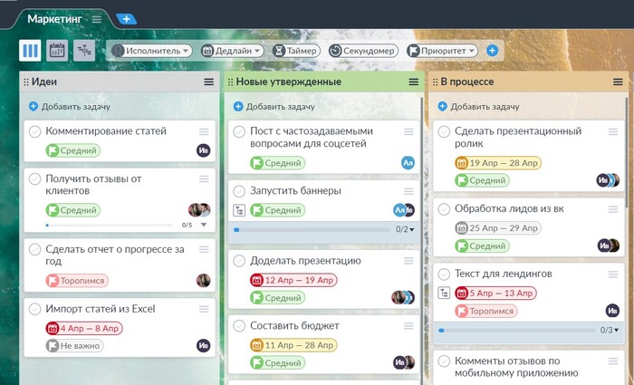Viewport: 634px width, 385px height.
Task: Open the Комменты отзывов по мобильному приложению card
Action: (528, 368)
